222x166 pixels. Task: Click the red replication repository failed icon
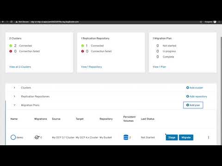coord(82,51)
